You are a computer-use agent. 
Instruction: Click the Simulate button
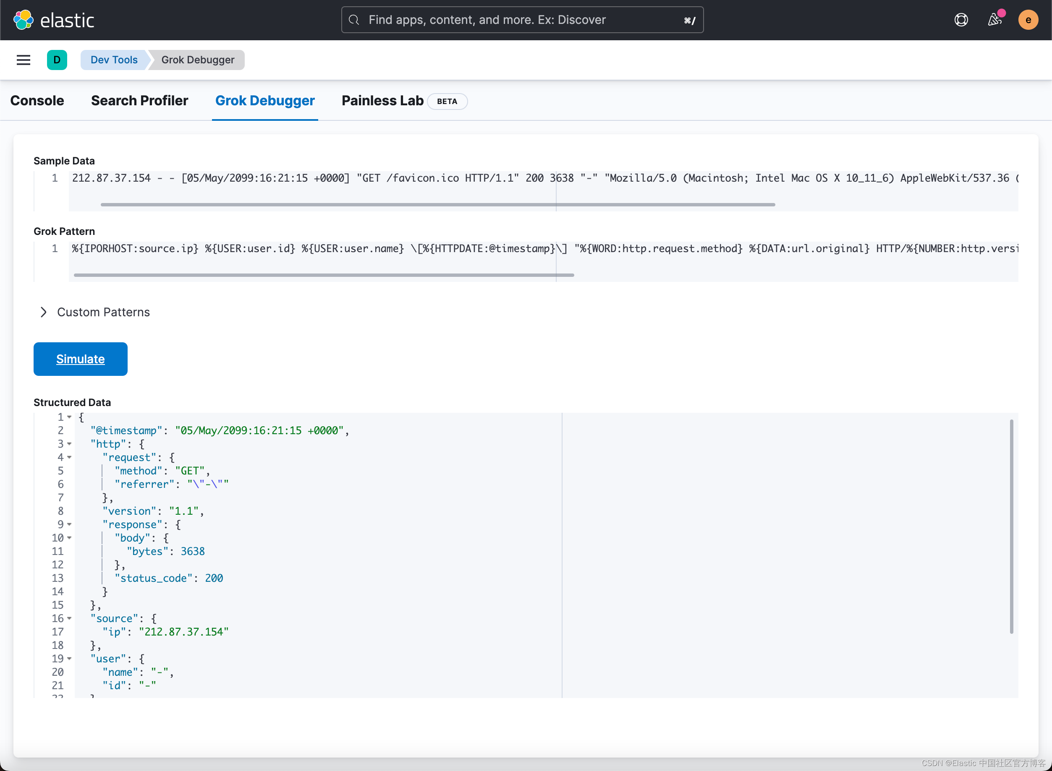[x=80, y=359]
